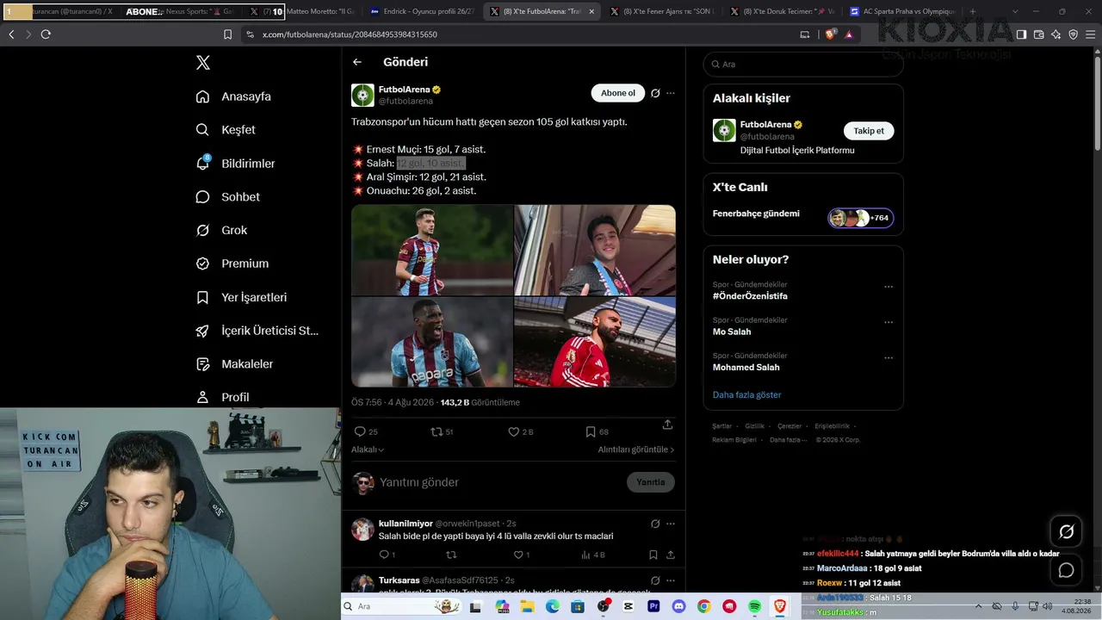Image resolution: width=1102 pixels, height=620 pixels.
Task: Go back with the Gönderi back arrow
Action: pos(357,62)
